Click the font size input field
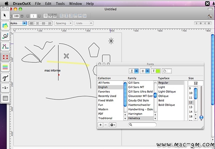The height and width of the screenshot is (149, 215). pos(196,83)
